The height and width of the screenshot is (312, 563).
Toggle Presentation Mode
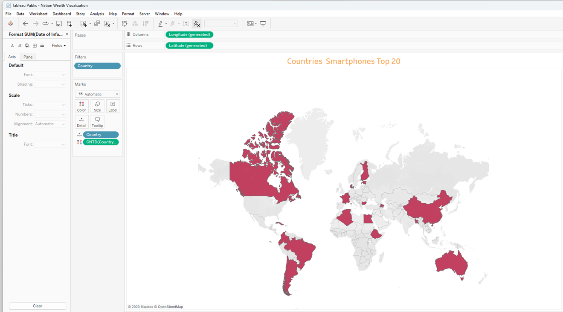click(x=263, y=23)
